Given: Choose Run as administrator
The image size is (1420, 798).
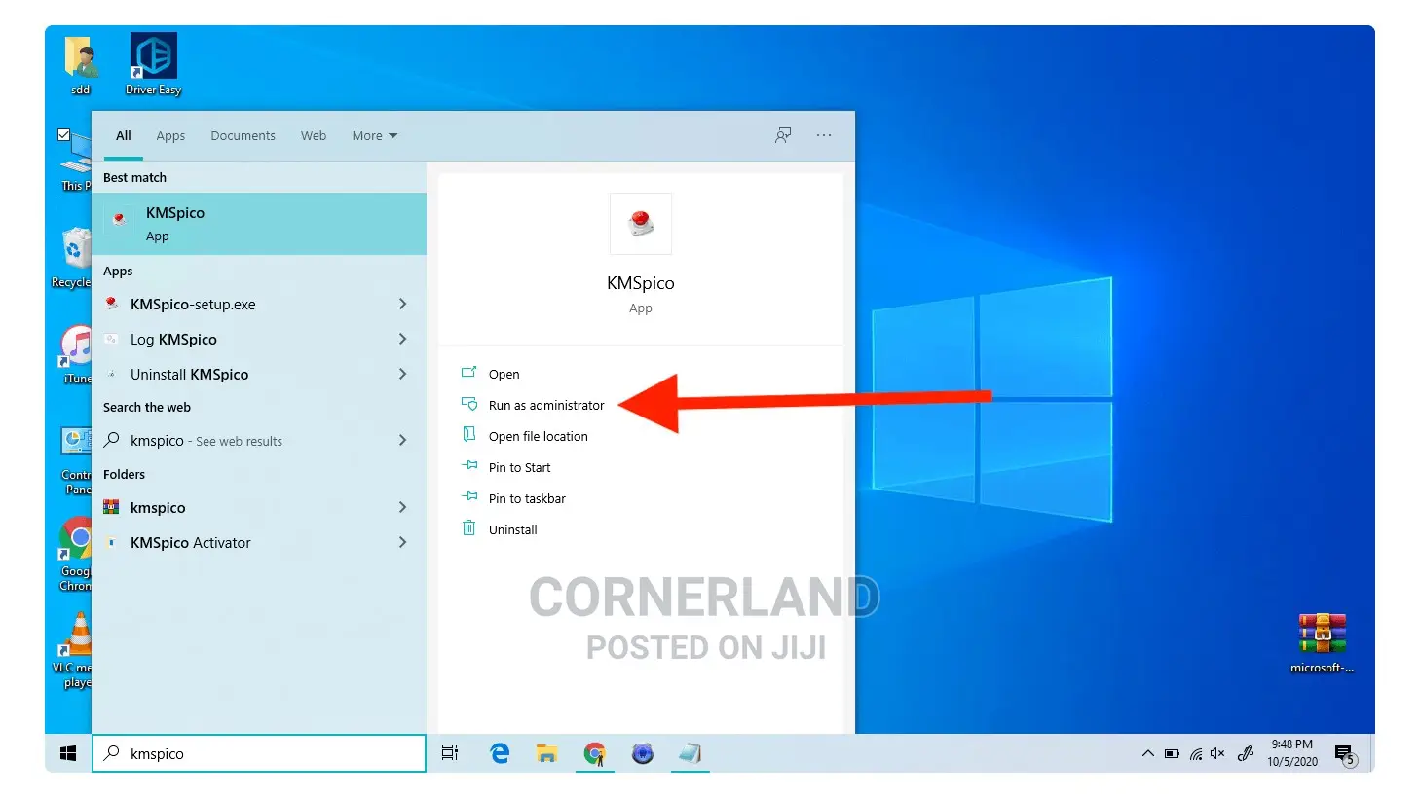Looking at the screenshot, I should click(x=546, y=405).
